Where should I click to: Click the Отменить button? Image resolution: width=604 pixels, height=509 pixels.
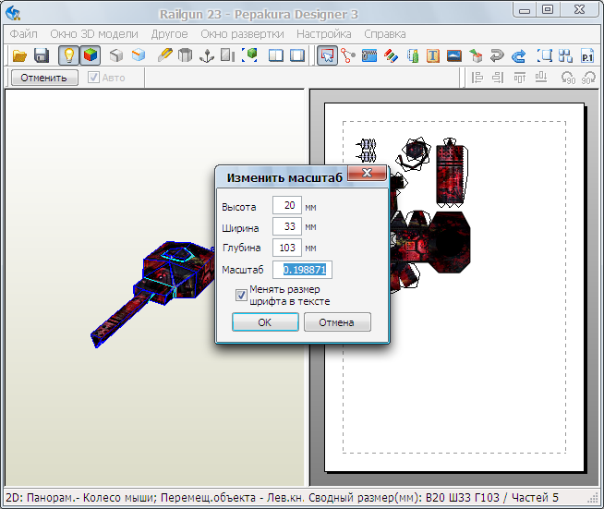tap(44, 78)
